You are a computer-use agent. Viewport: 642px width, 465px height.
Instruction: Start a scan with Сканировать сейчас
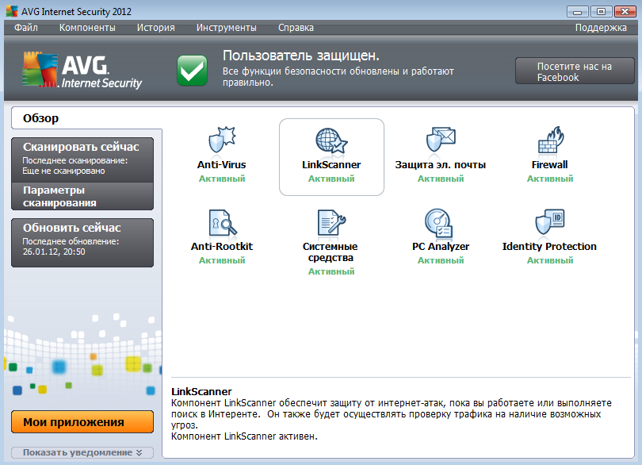pos(82,159)
